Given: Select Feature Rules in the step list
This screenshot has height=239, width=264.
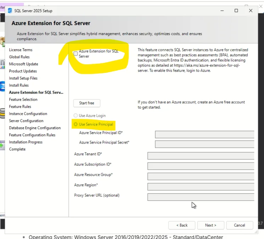Looking at the screenshot, I should tap(20, 107).
